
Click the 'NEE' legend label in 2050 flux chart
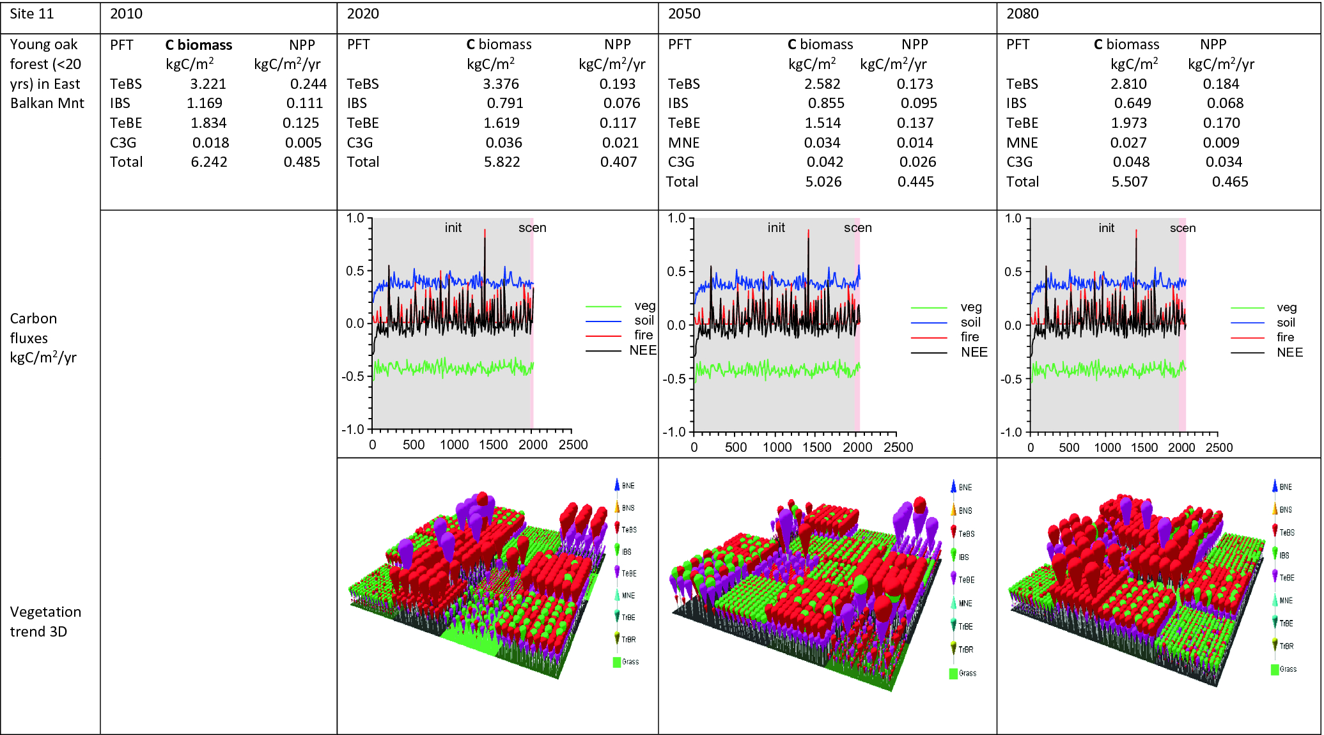pos(974,352)
